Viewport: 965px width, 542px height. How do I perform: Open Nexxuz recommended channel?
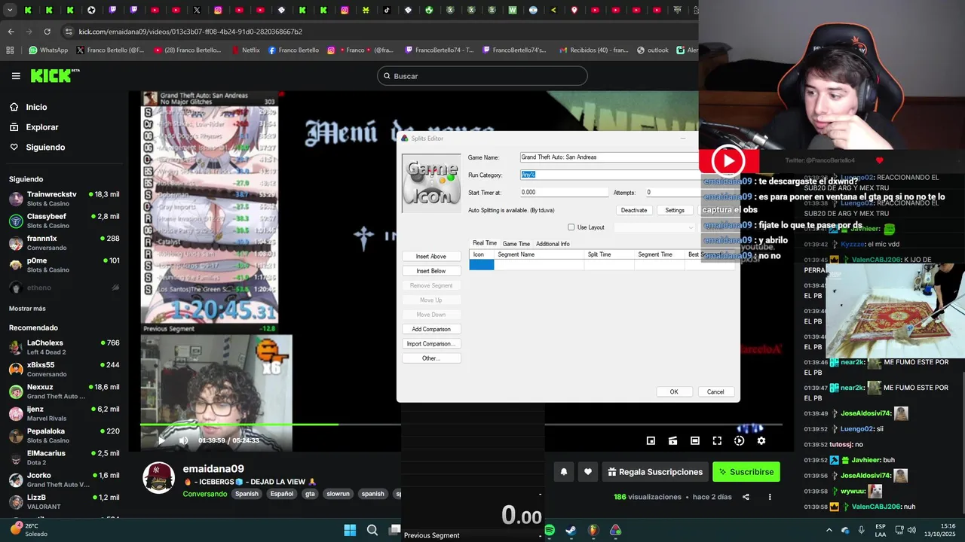(64, 391)
